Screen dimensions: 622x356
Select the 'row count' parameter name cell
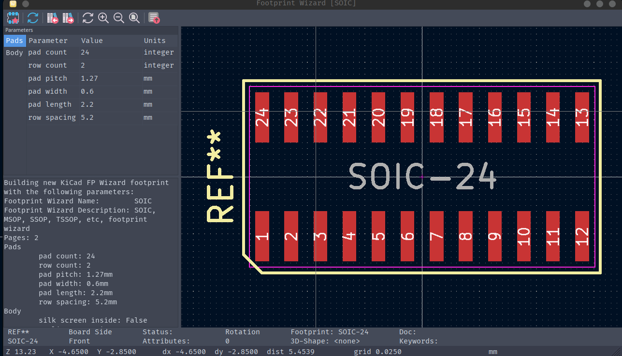[53, 65]
